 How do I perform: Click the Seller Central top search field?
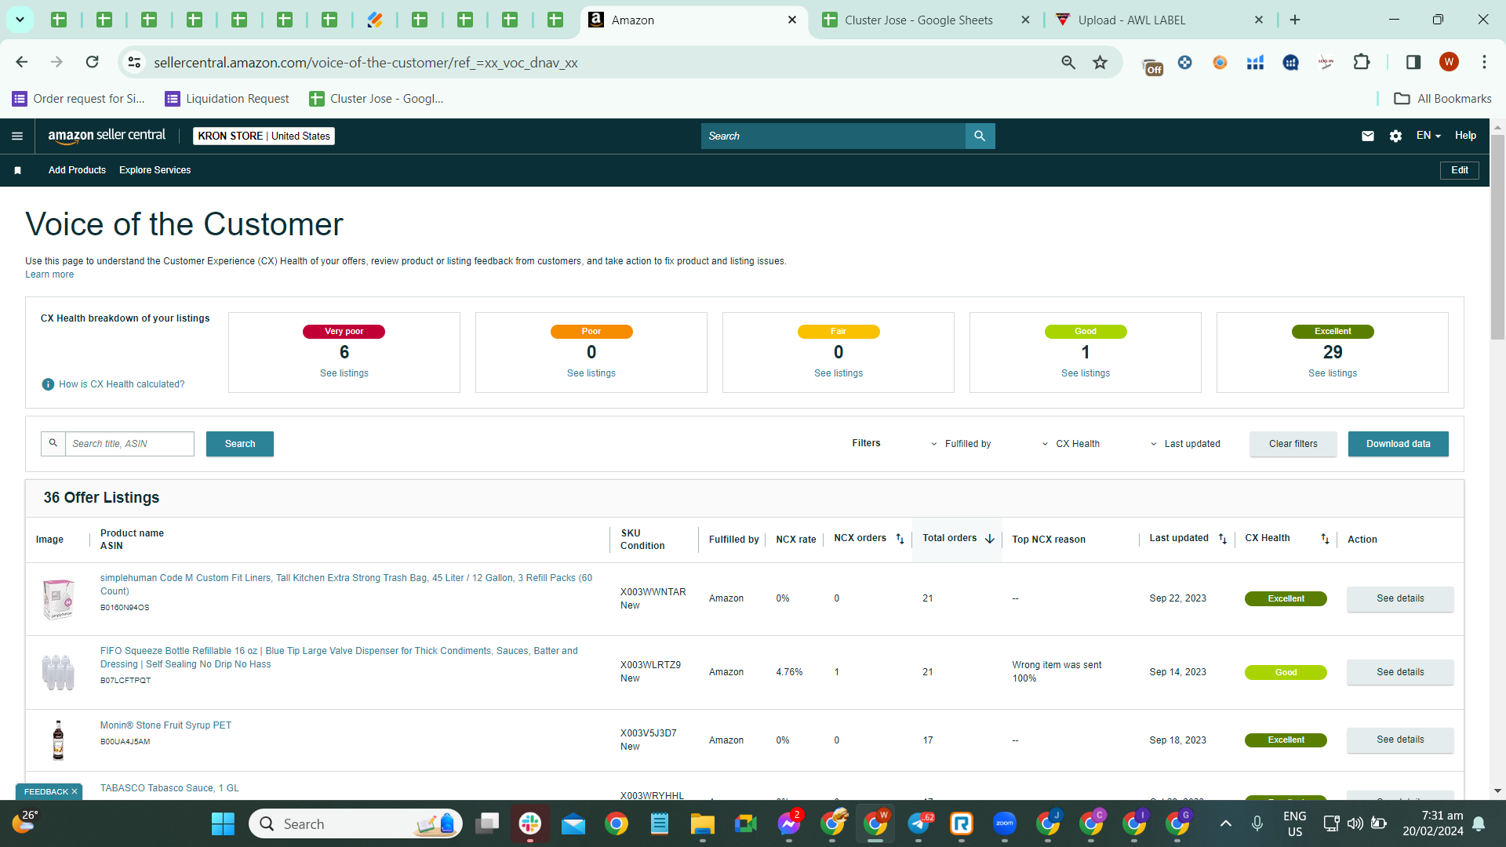click(x=833, y=136)
